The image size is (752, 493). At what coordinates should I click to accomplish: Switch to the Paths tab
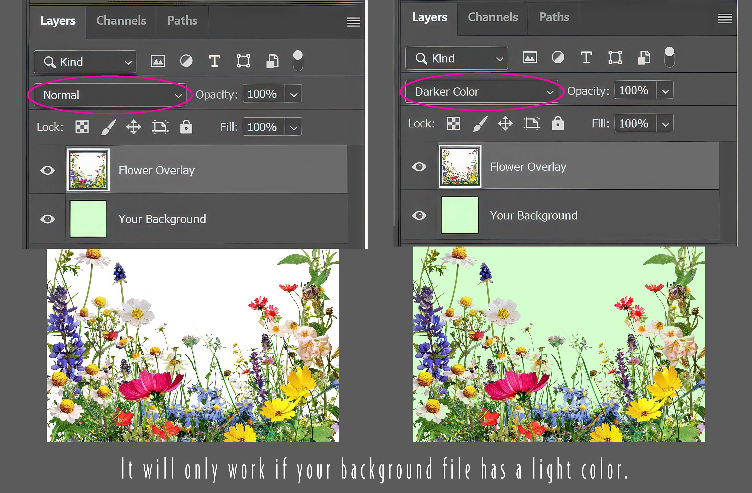click(x=182, y=21)
